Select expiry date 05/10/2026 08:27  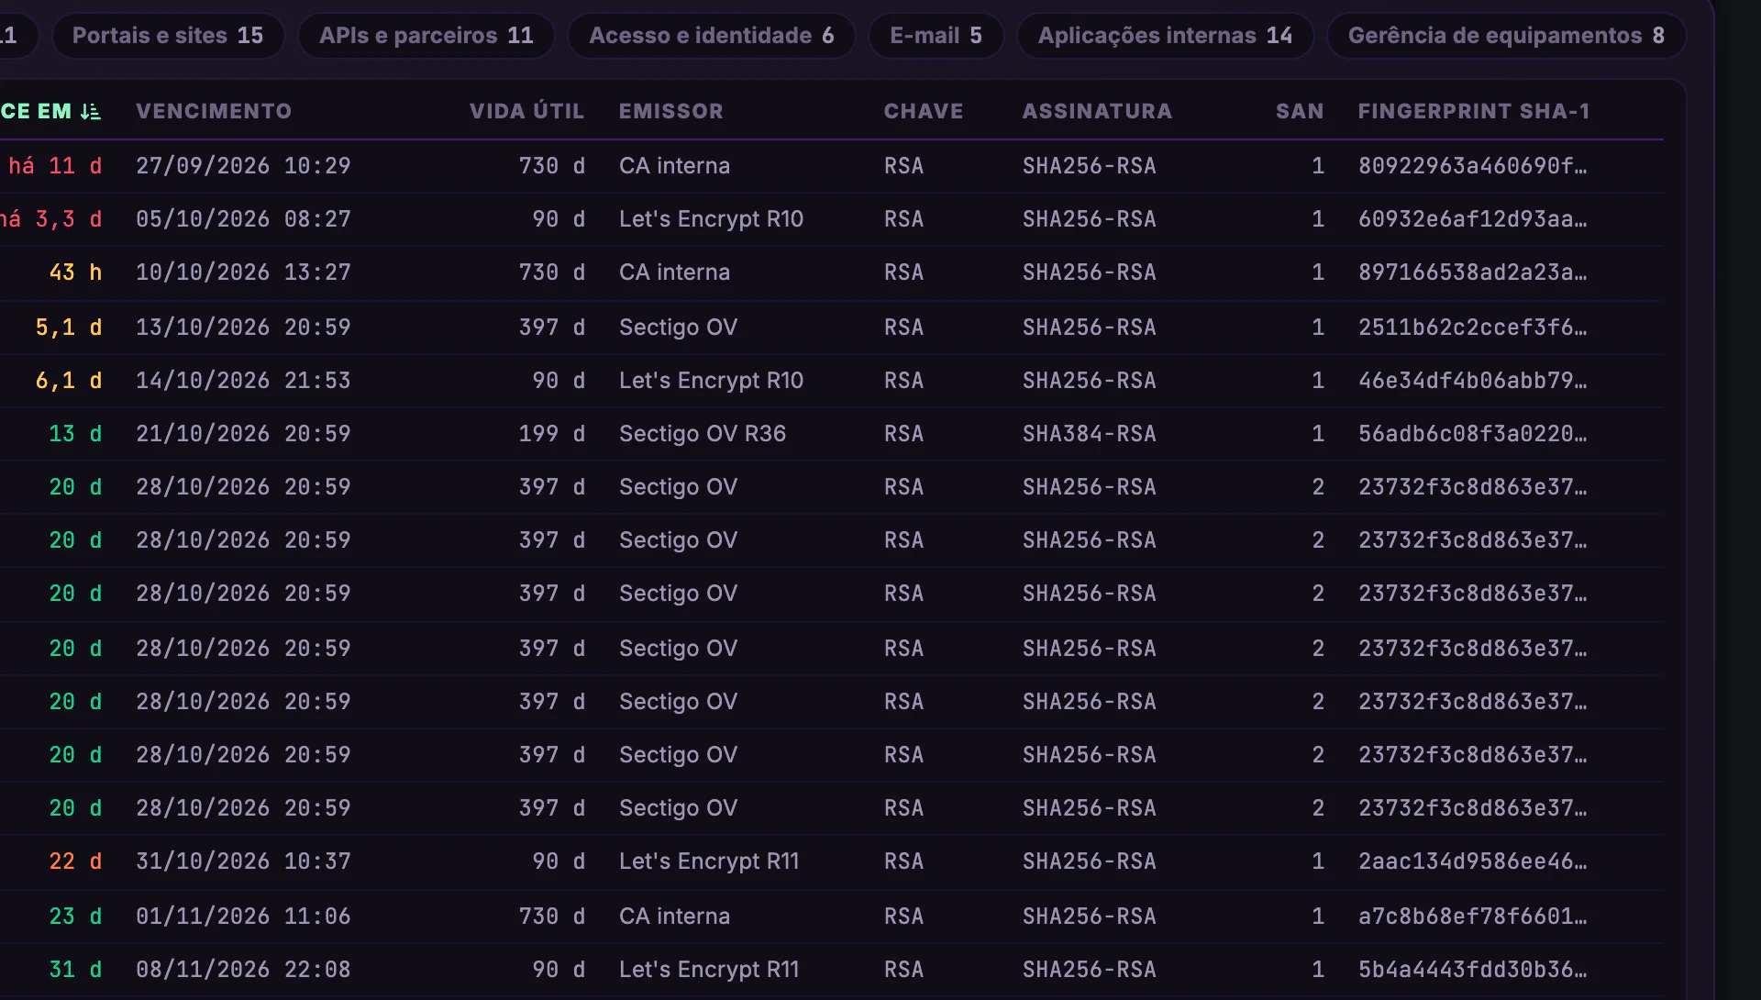243,219
